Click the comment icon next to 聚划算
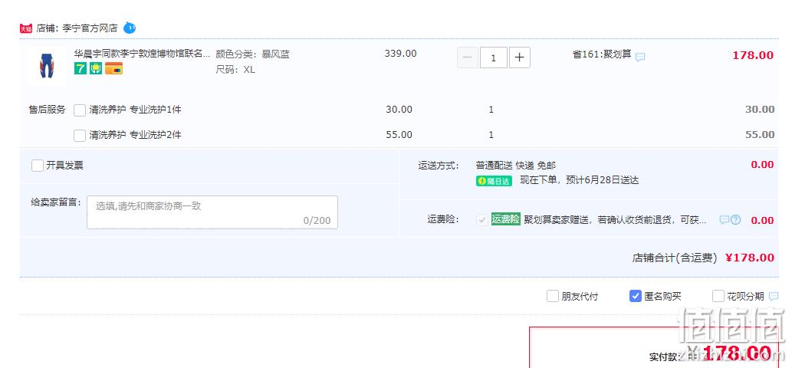This screenshot has height=368, width=792. tap(640, 57)
